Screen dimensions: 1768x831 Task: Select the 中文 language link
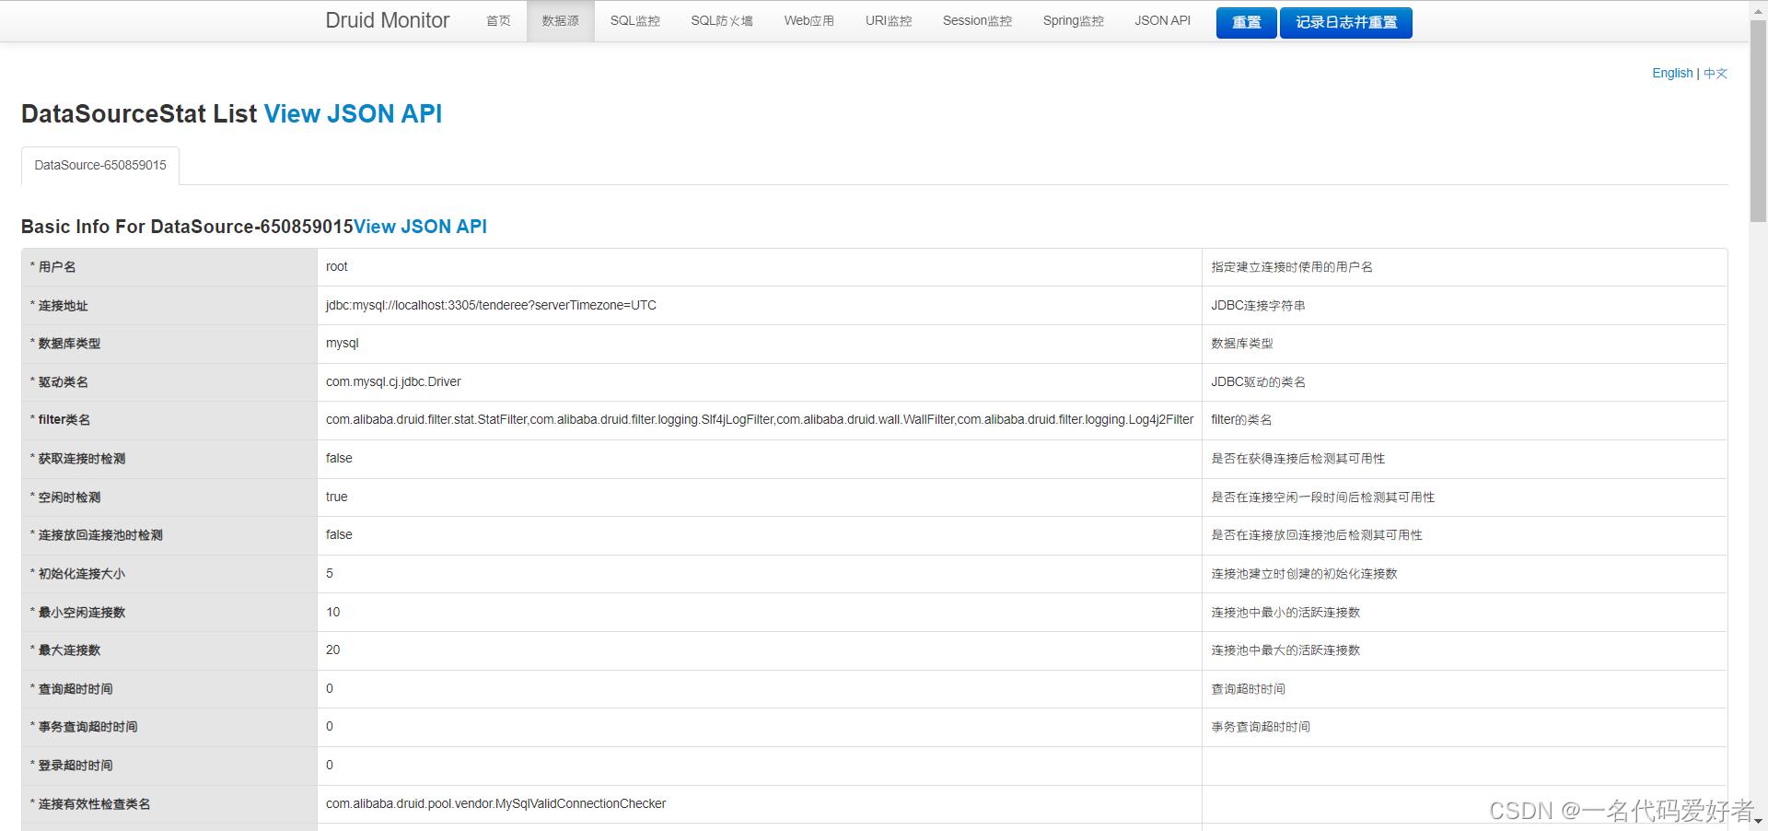1715,73
